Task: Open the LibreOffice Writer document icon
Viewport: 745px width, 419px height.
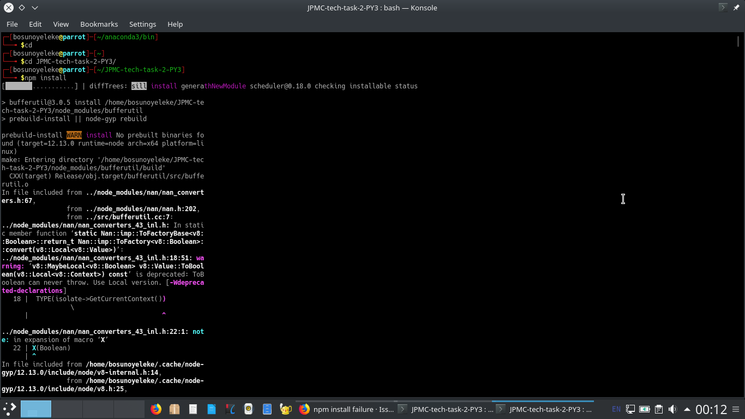Action: pos(212,409)
